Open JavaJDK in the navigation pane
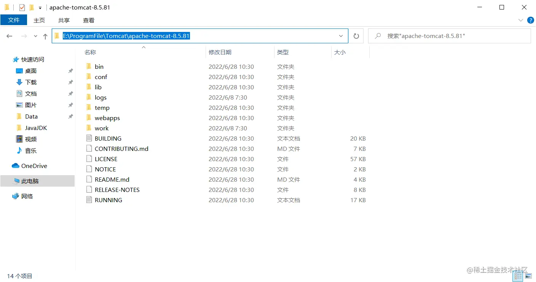 coord(36,128)
